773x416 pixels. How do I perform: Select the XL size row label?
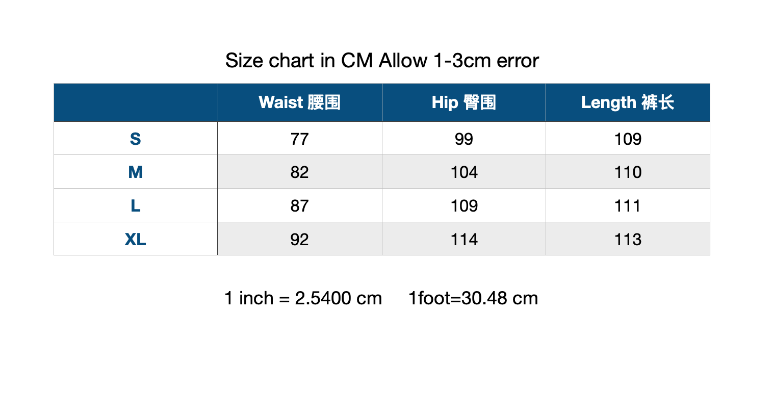point(135,239)
